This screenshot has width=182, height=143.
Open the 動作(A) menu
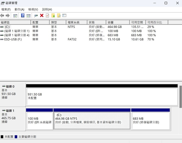19,9
